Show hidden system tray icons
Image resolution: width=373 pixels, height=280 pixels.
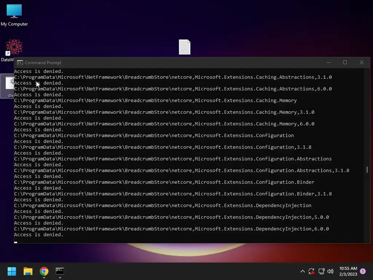click(x=303, y=271)
